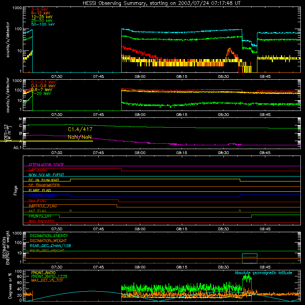Pick the '50-100 keV' cyan legend label
Image resolution: width=305 pixels, height=305 pixels.
pyautogui.click(x=43, y=24)
